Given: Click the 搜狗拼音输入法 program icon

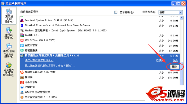Looking at the screenshot, I should [22, 72].
